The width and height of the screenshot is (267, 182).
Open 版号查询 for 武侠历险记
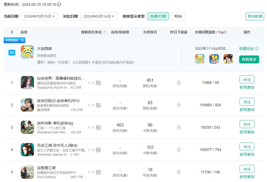pos(247,110)
